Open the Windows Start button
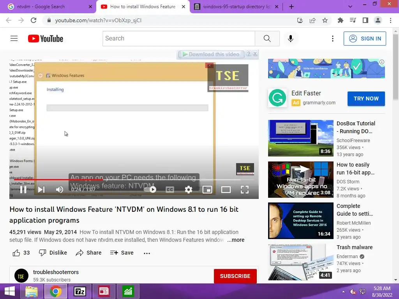 pos(10,291)
